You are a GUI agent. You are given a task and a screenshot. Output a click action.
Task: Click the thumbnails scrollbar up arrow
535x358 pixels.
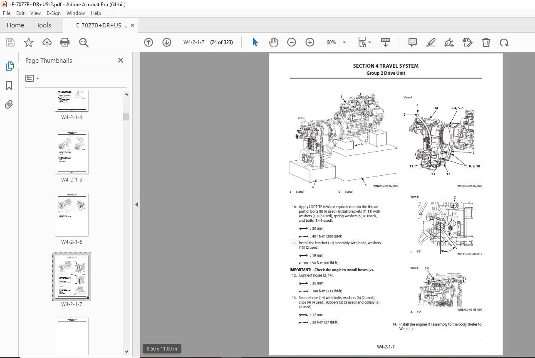[126, 94]
